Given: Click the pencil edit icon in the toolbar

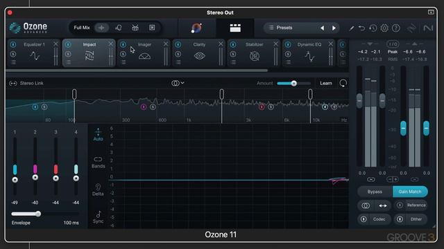Looking at the screenshot, I should (x=352, y=28).
